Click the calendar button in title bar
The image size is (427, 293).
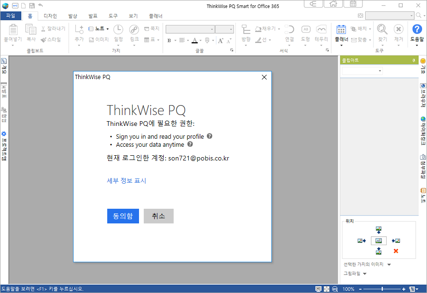(x=353, y=4)
